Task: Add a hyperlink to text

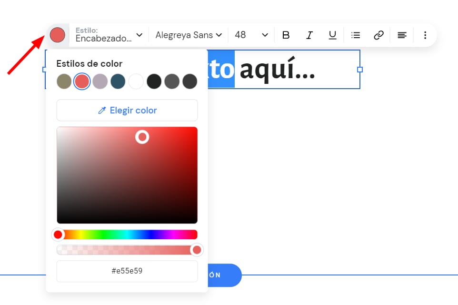Action: click(x=378, y=35)
